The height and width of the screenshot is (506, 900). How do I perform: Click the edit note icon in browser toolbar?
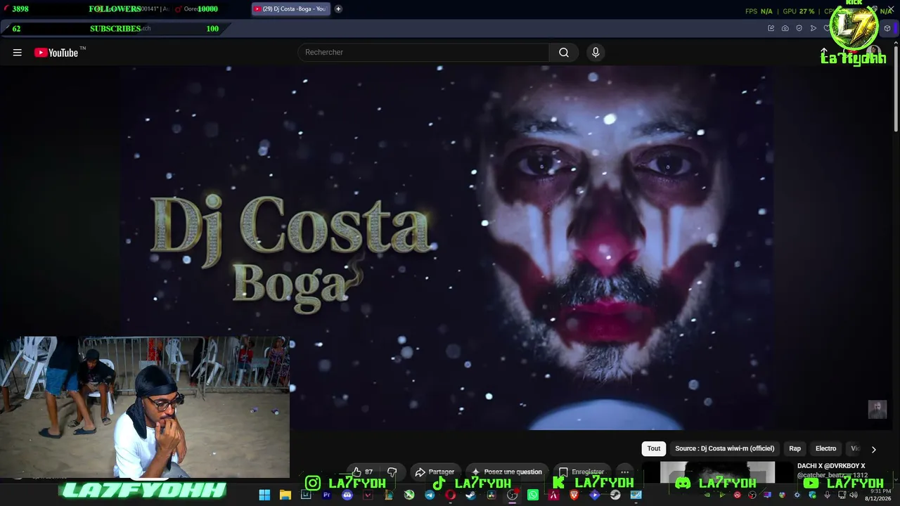coord(771,28)
